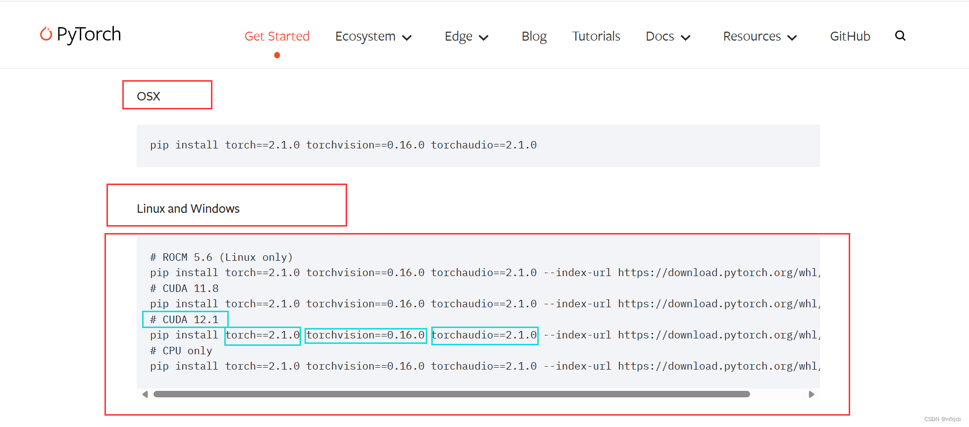Screen dimensions: 969x427
Task: Expand the Docs dropdown menu
Action: 668,37
